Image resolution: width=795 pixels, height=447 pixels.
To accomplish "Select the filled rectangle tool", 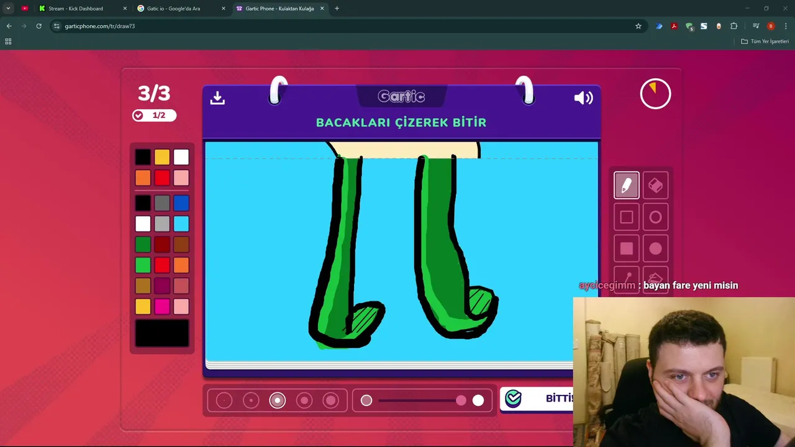I will click(x=626, y=249).
